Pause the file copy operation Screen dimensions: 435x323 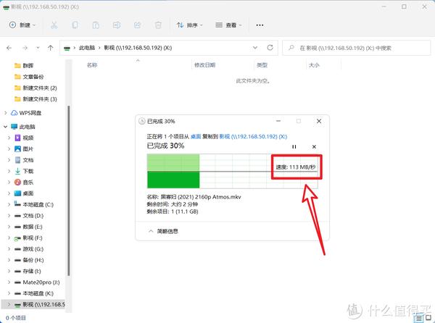294,146
